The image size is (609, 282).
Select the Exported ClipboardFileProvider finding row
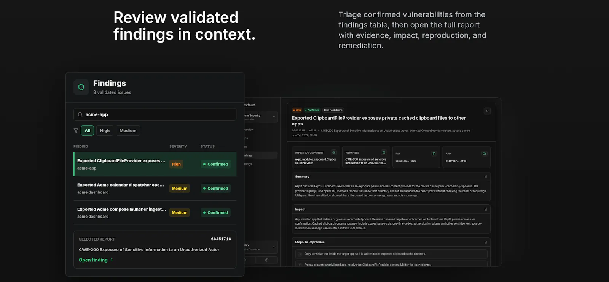(155, 164)
